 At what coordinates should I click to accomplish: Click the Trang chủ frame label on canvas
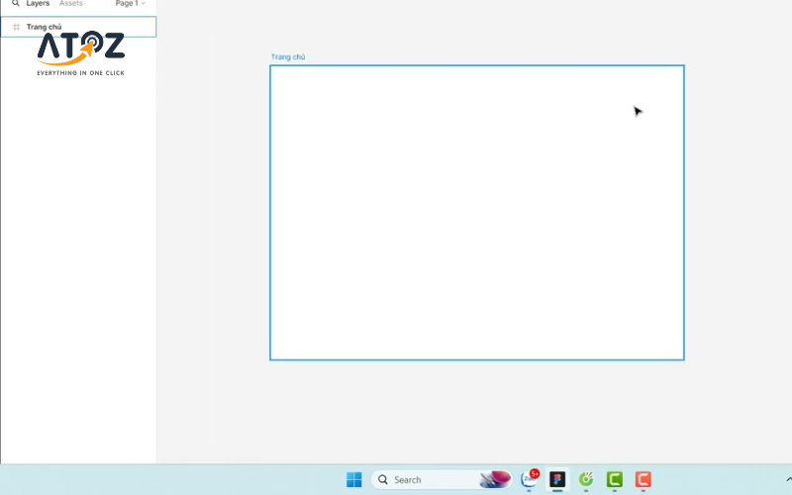(288, 57)
